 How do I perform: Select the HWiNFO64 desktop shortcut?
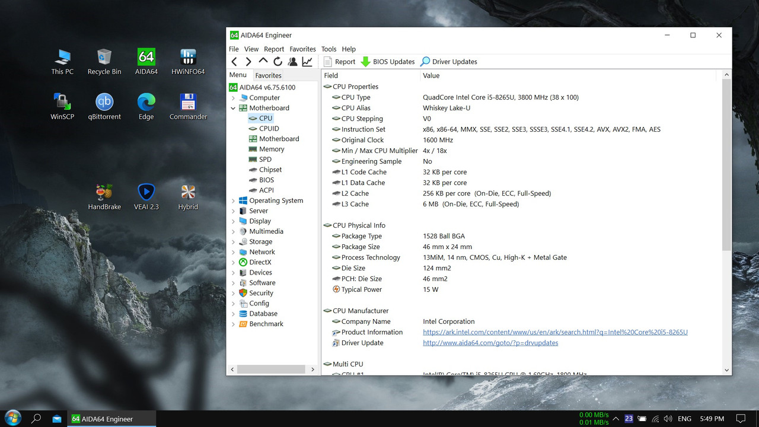pos(188,62)
